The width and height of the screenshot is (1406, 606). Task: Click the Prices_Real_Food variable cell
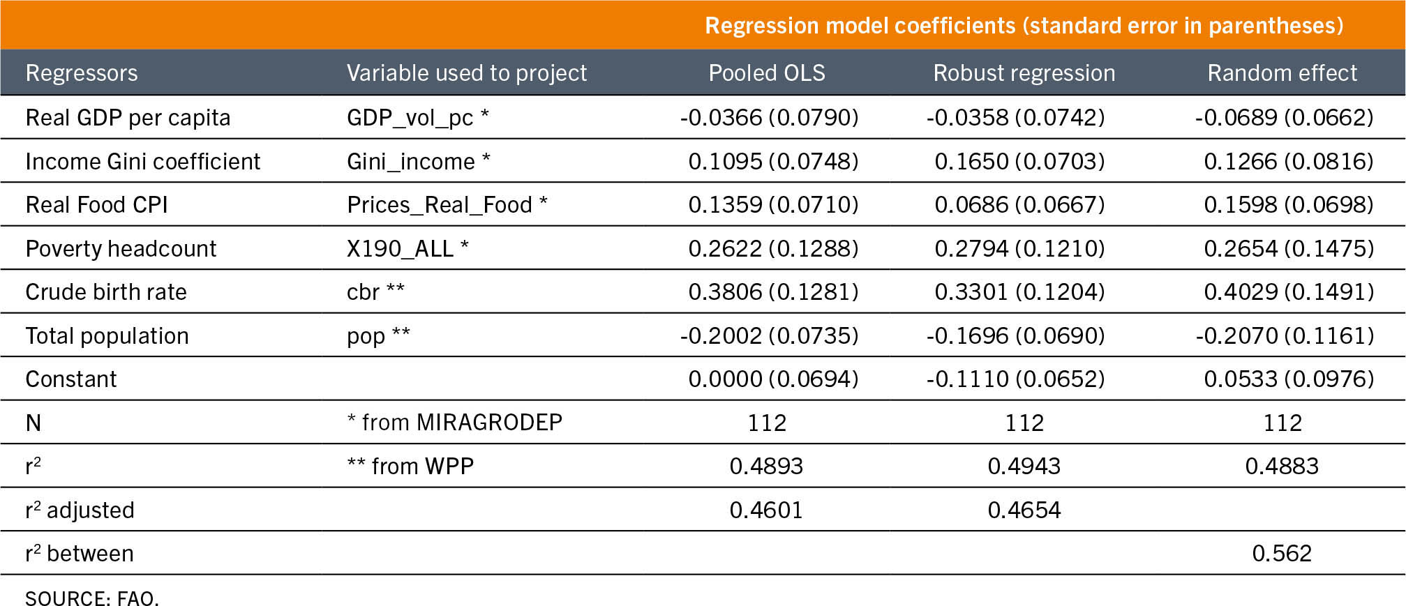pos(447,204)
